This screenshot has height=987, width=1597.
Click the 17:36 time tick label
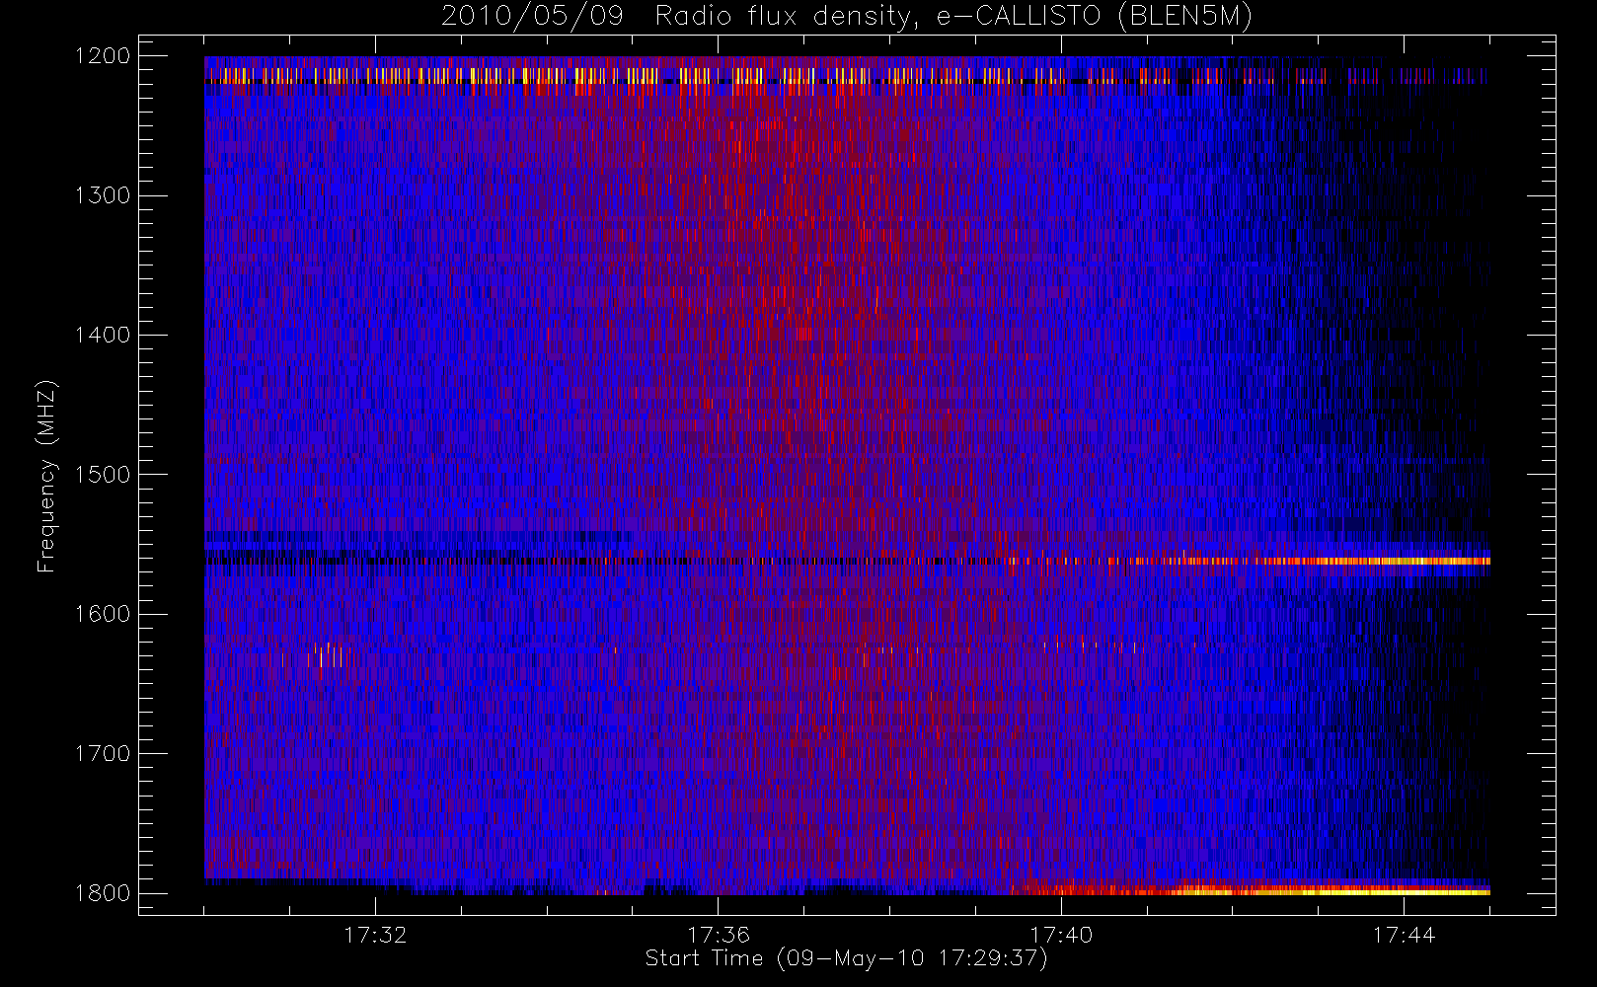click(719, 935)
